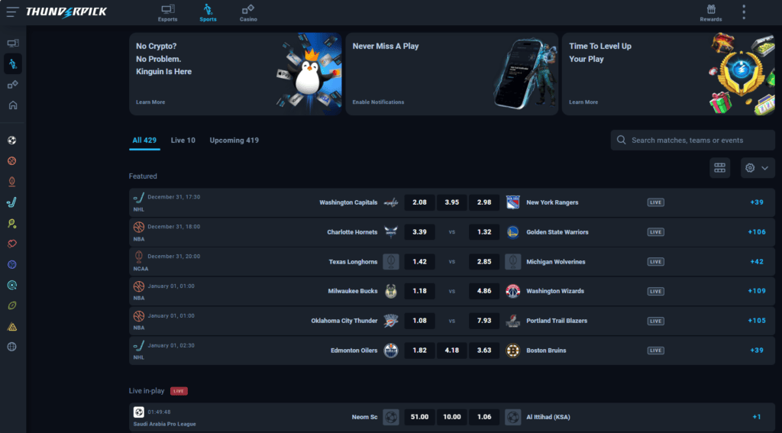The image size is (782, 433).
Task: Select the sidebar Esports monitor icon
Action: pyautogui.click(x=13, y=43)
